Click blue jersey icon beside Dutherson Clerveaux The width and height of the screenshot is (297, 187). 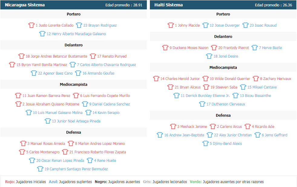[202, 104]
